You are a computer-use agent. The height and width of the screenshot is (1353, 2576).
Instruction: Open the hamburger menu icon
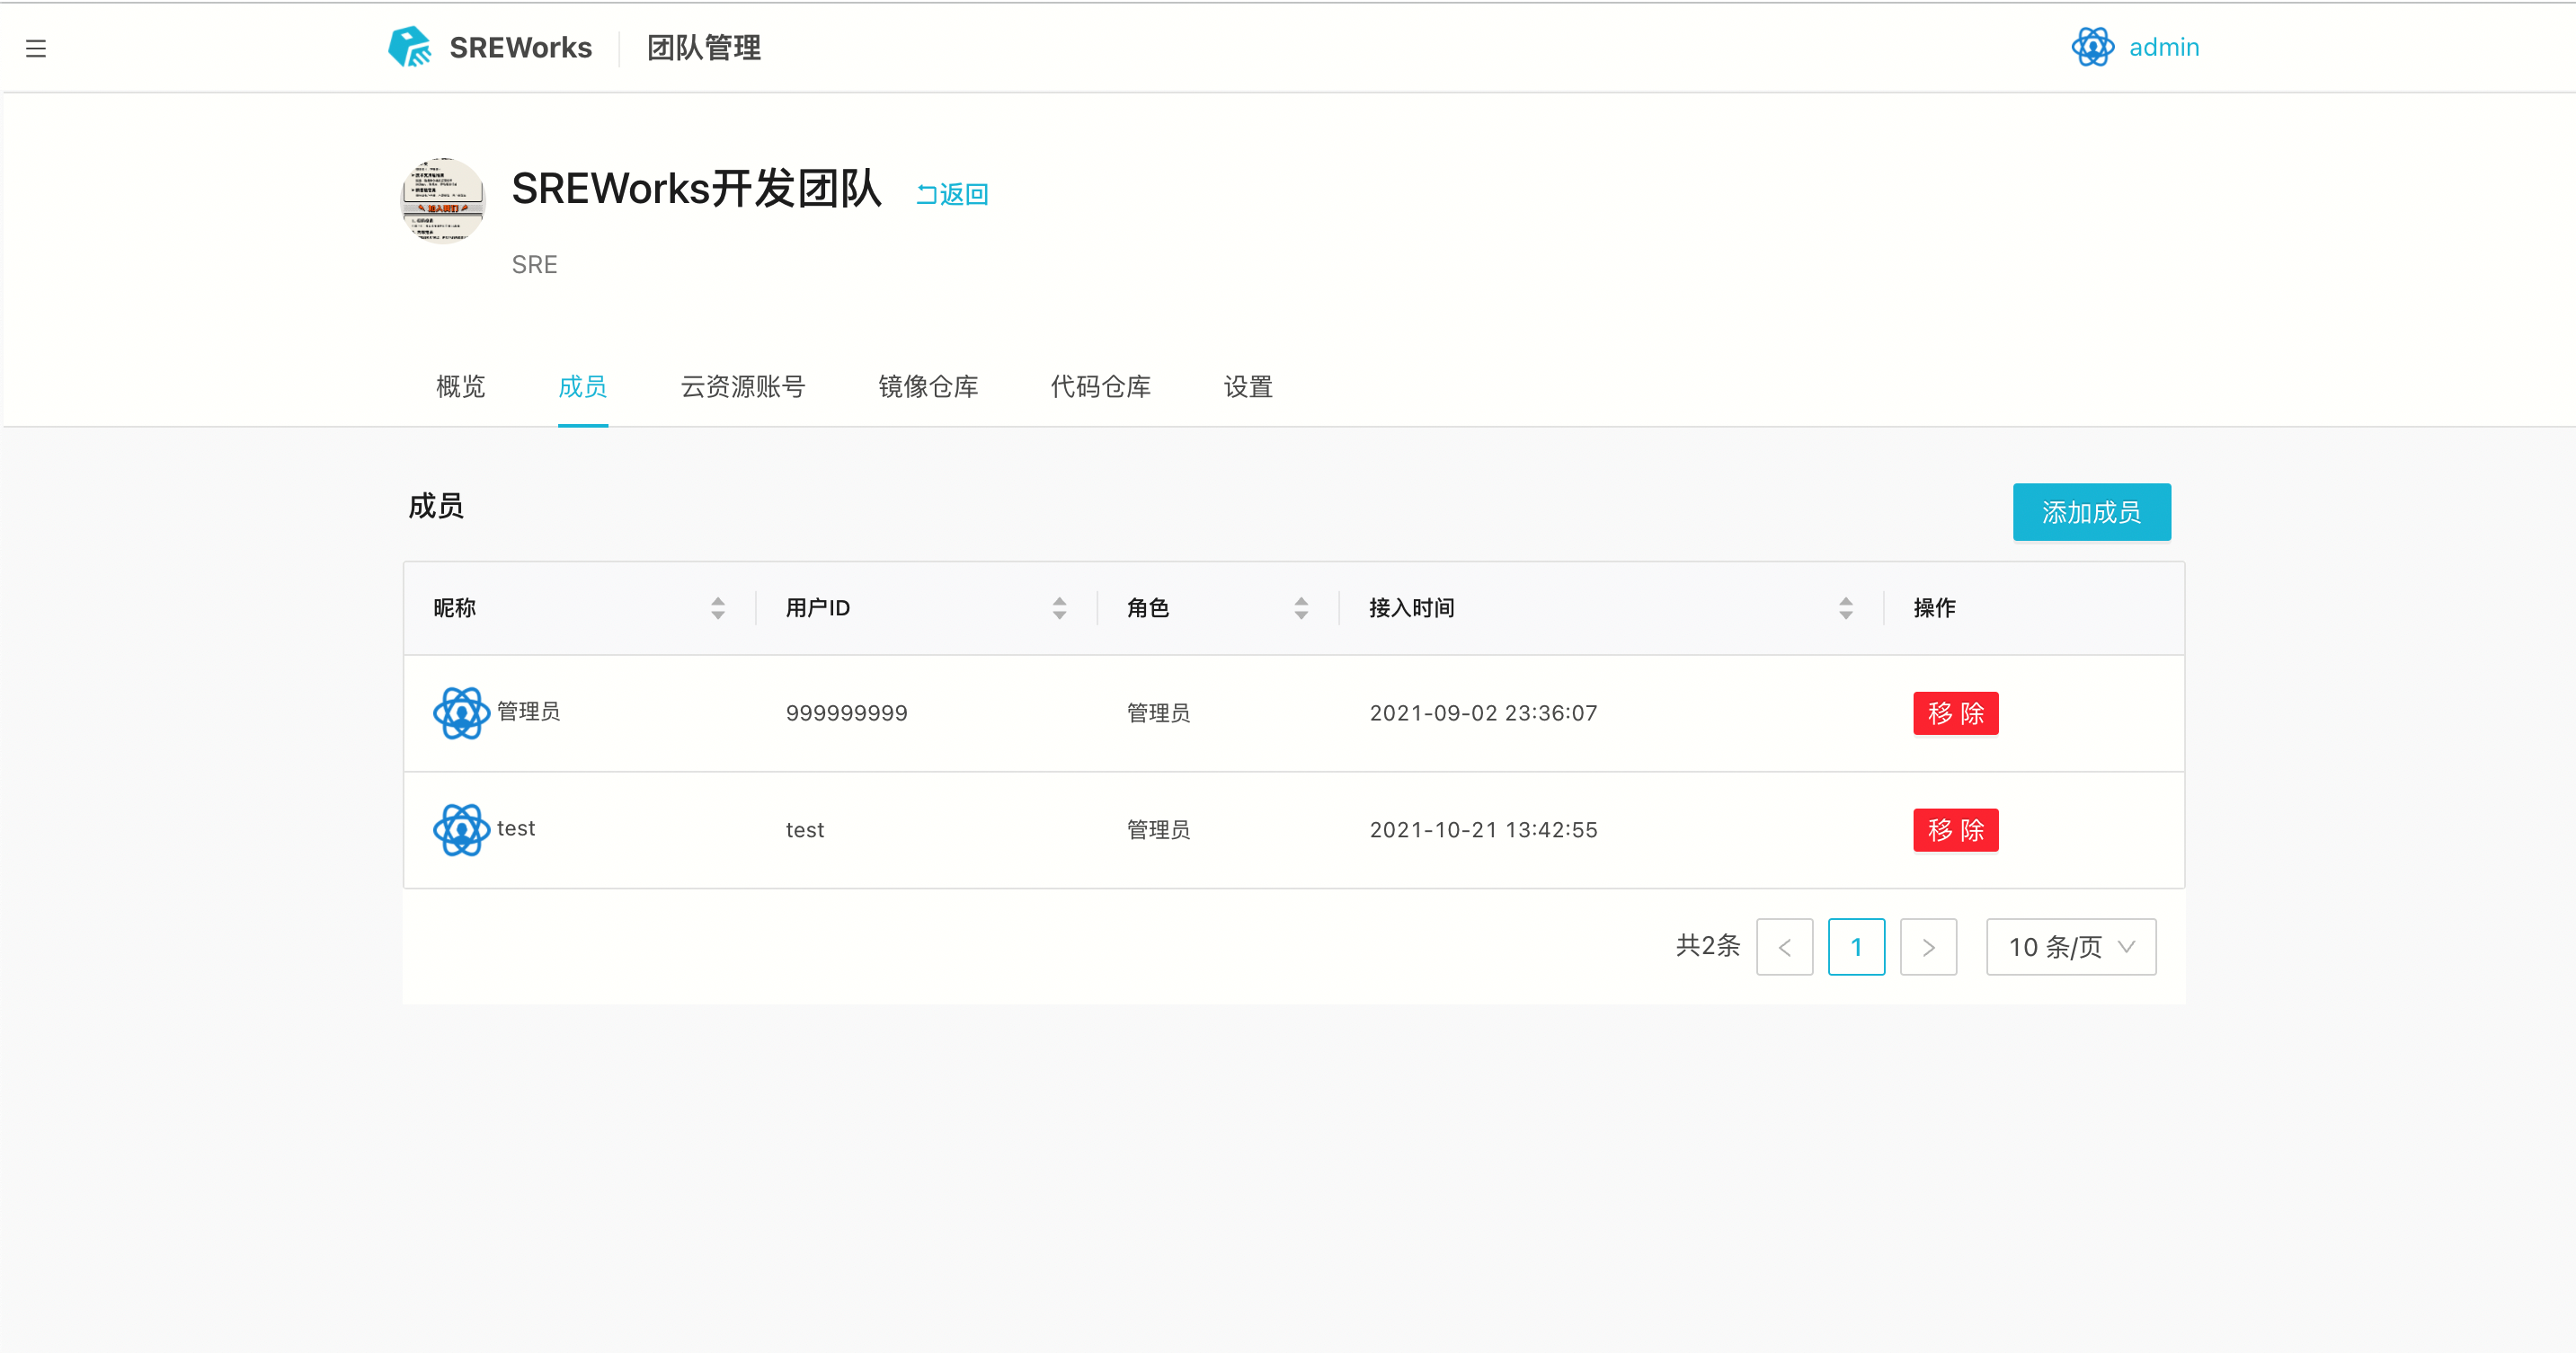[x=36, y=48]
